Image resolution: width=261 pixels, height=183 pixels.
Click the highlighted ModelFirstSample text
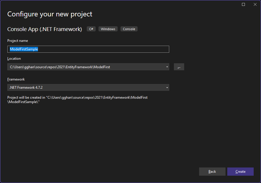(23, 49)
